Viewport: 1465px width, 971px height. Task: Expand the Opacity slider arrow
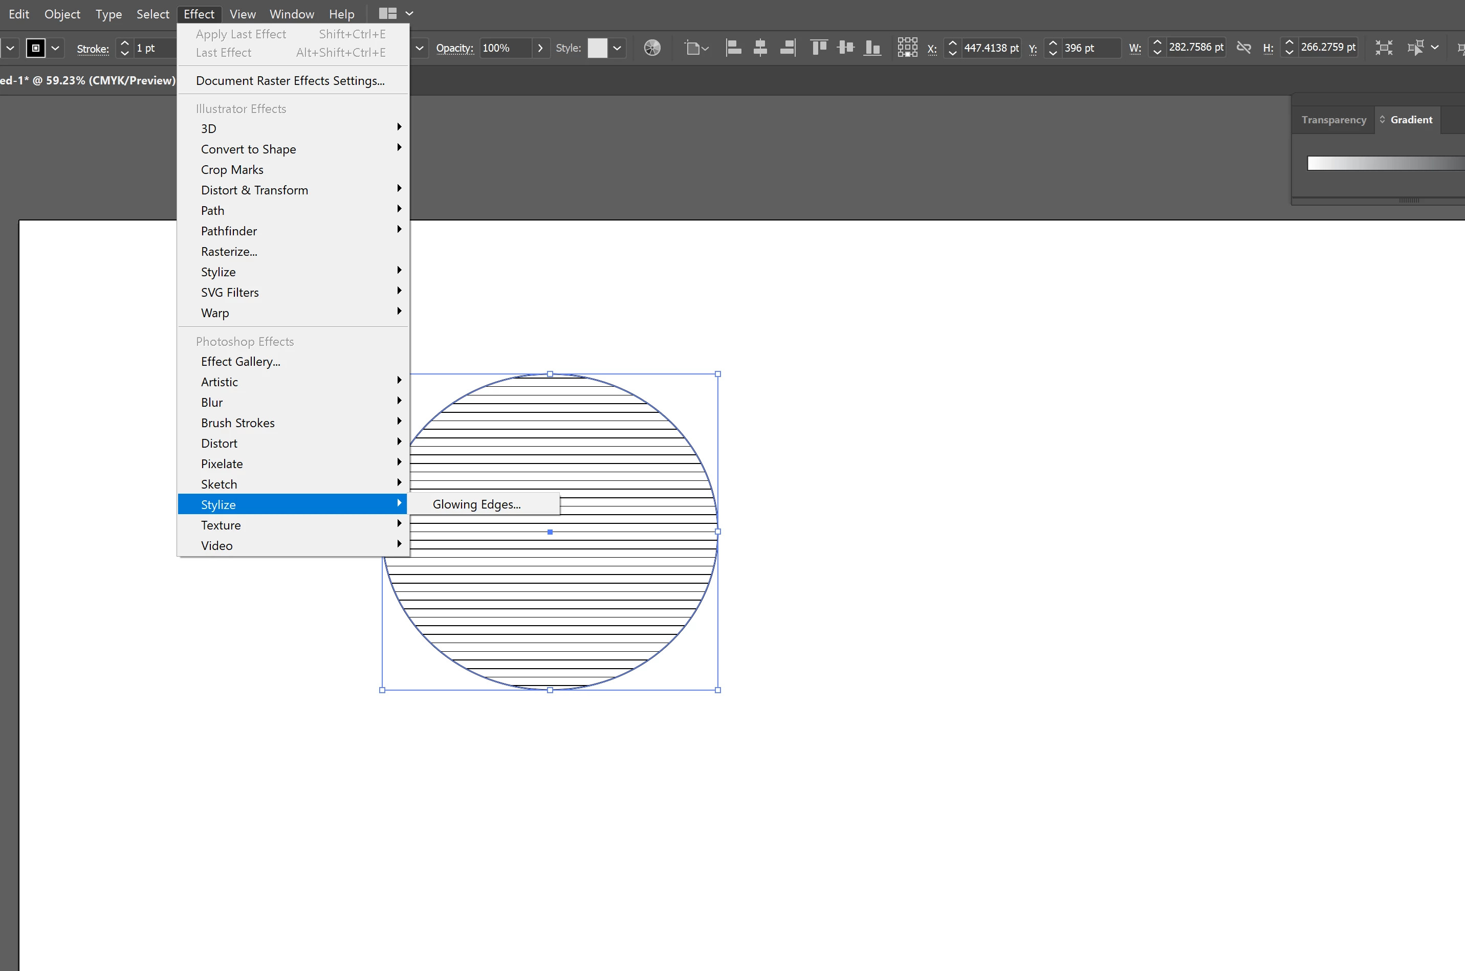tap(540, 48)
